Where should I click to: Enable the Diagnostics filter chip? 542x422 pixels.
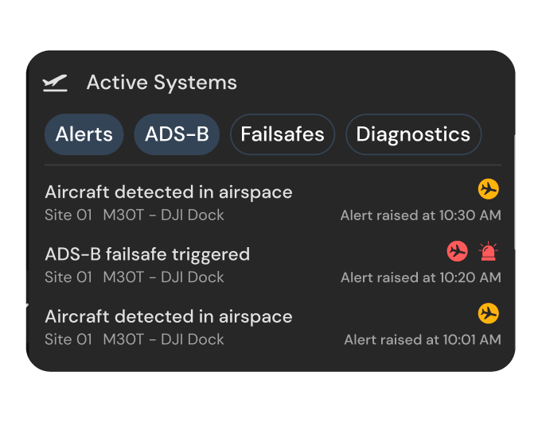(x=413, y=134)
